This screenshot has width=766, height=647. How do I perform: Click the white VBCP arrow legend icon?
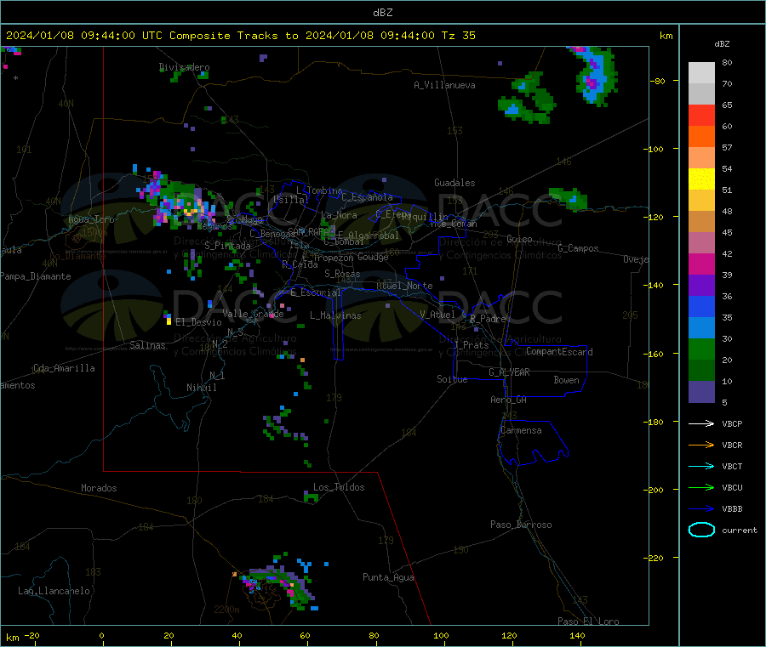pyautogui.click(x=701, y=423)
